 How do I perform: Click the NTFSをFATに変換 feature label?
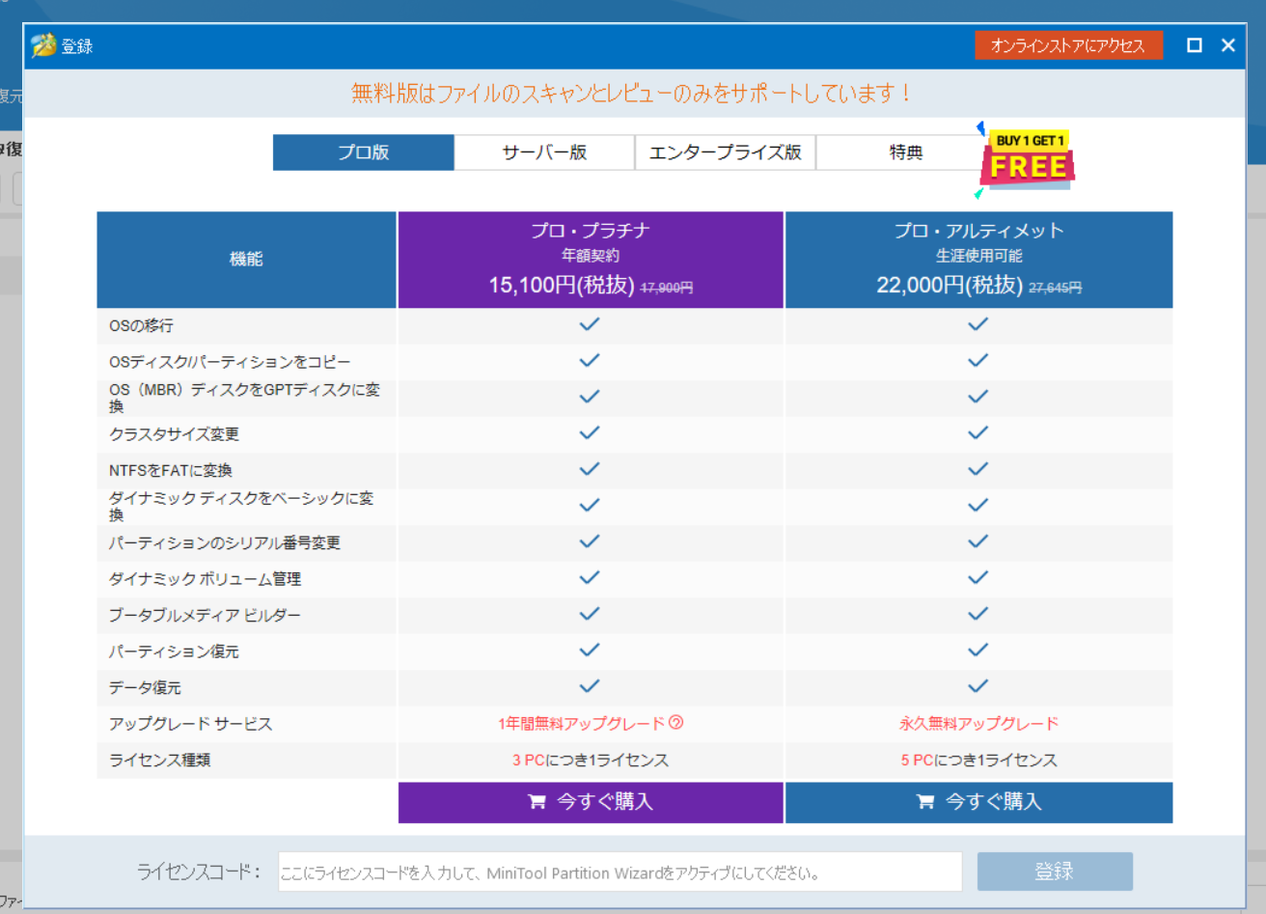click(171, 471)
